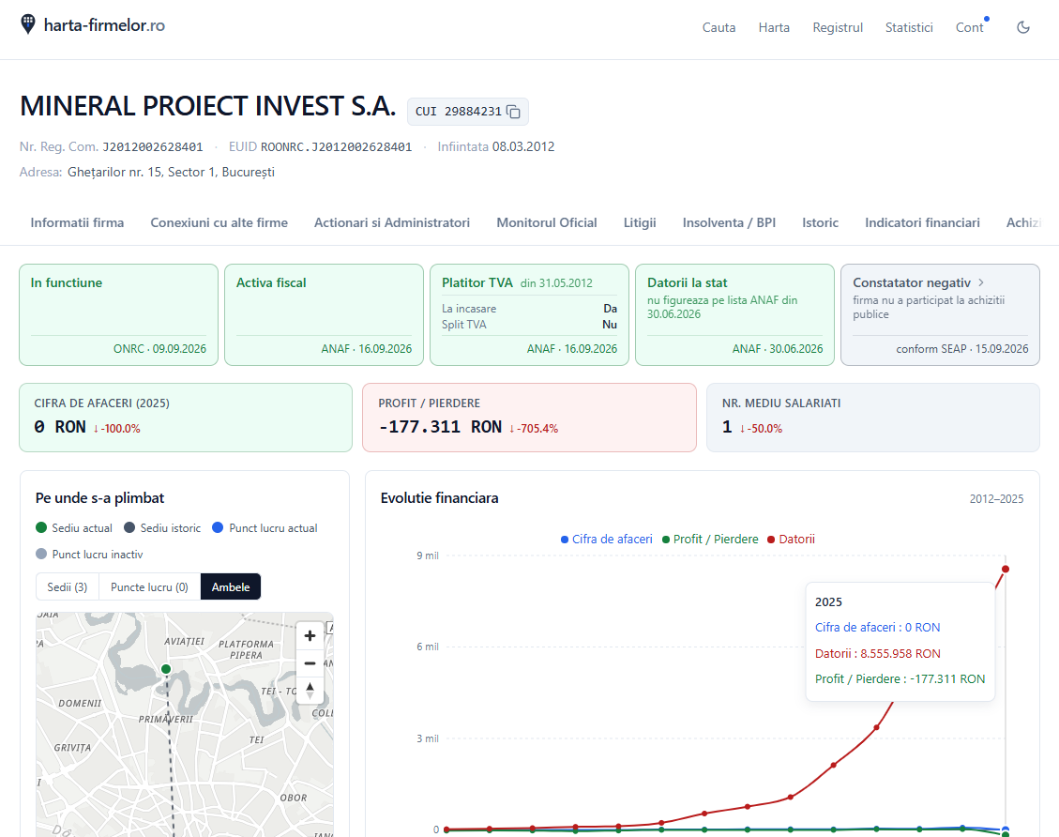1059x837 pixels.
Task: Open Constatator negativ chevron arrow
Action: point(981,282)
